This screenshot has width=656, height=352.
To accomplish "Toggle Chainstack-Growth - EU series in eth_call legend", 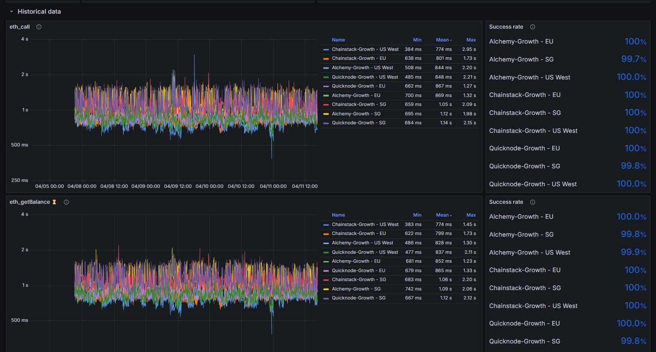I will tap(359, 58).
